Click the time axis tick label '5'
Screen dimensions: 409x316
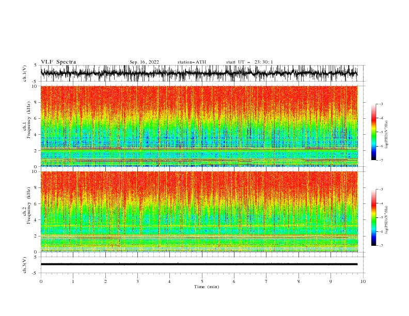202,281
